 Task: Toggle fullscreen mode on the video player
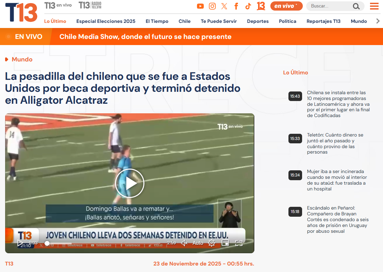[x=239, y=243]
